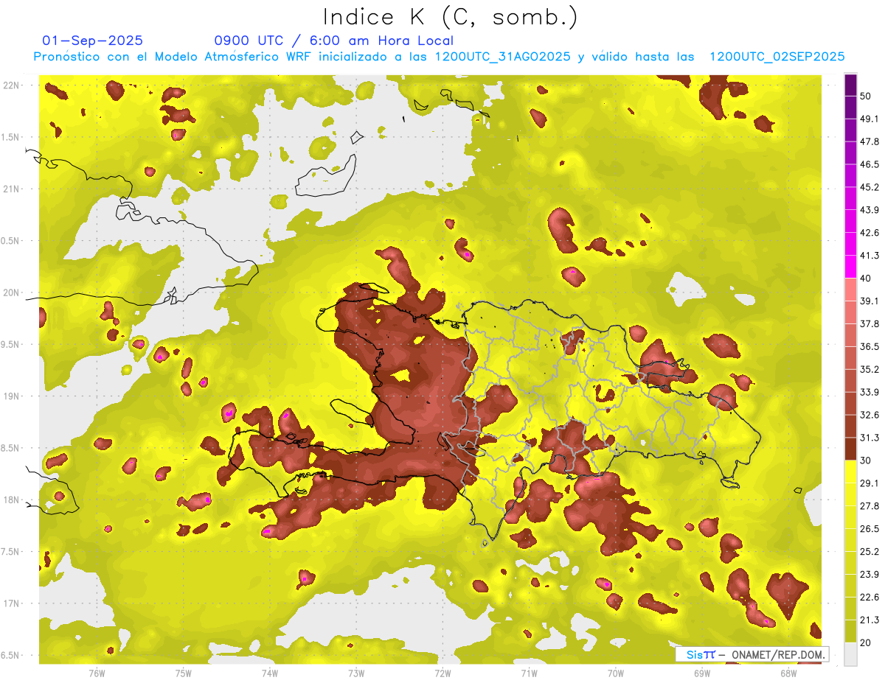885x683 pixels.
Task: Click the longitude label "70W"
Action: pos(616,673)
